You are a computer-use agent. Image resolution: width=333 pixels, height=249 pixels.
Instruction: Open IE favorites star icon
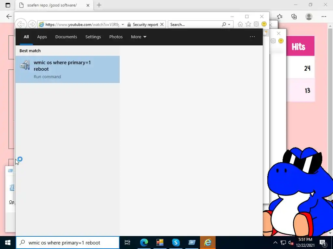tap(248, 24)
